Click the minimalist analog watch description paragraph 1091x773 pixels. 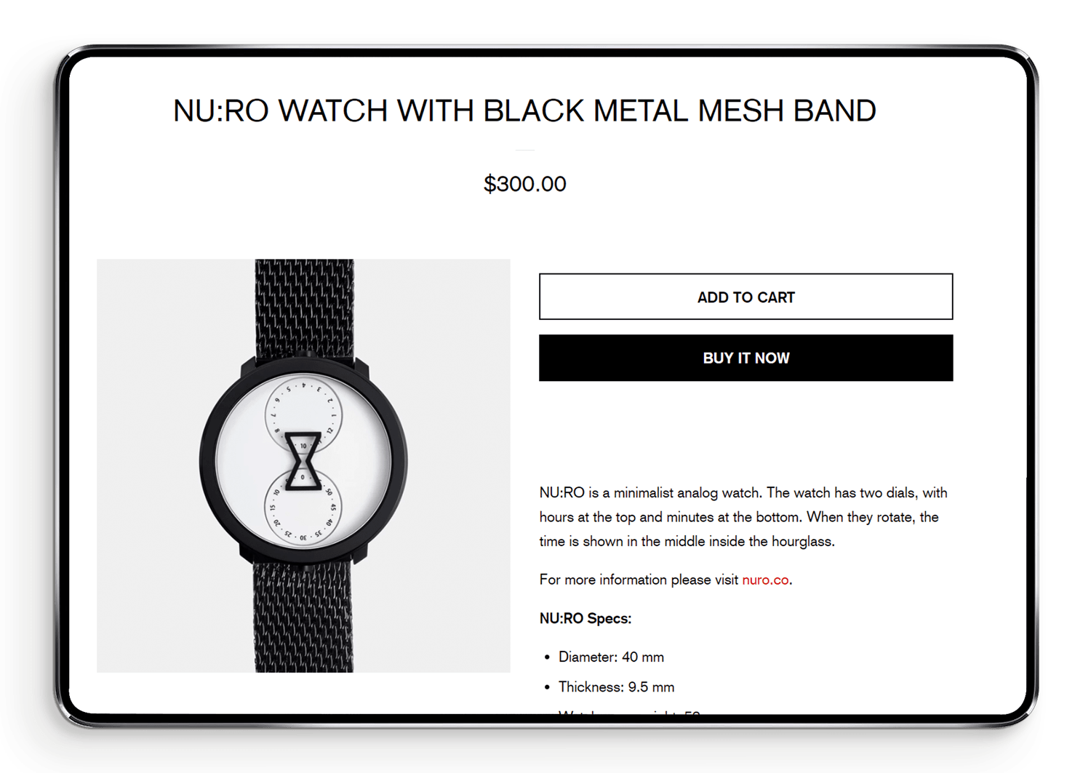pos(743,517)
